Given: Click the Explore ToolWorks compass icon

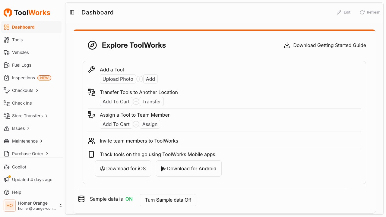Looking at the screenshot, I should (92, 45).
